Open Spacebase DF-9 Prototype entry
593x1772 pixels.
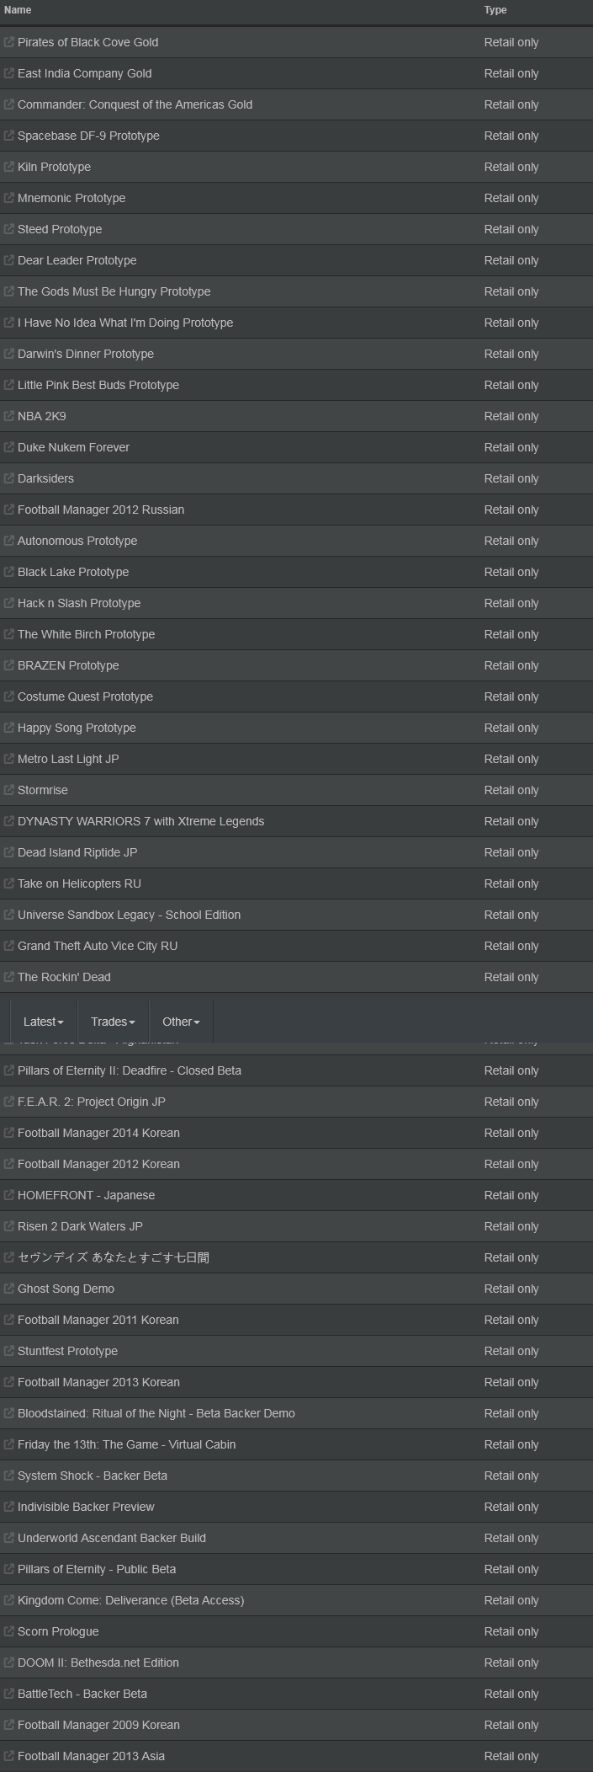pyautogui.click(x=88, y=136)
